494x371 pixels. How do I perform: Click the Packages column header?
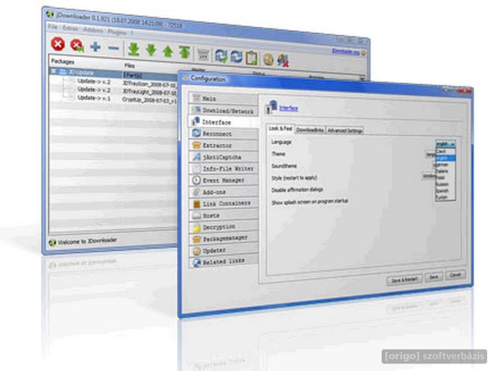[63, 61]
